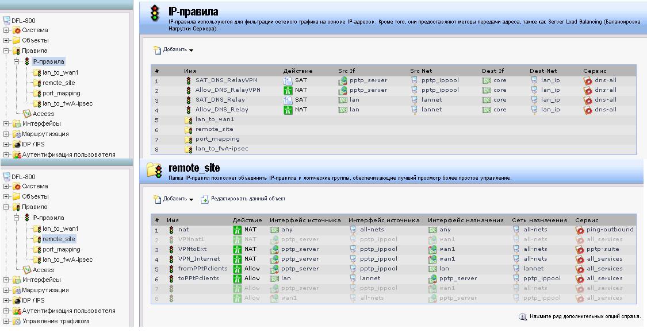Image resolution: width=647 pixels, height=333 pixels.
Task: Click the Allow icon in the fromPPtPclients row
Action: 238,269
